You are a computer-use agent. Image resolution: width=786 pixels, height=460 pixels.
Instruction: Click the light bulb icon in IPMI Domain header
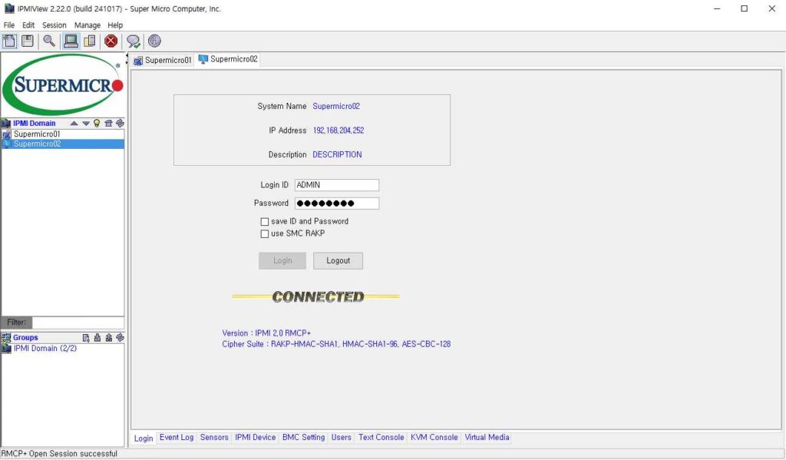(x=97, y=124)
